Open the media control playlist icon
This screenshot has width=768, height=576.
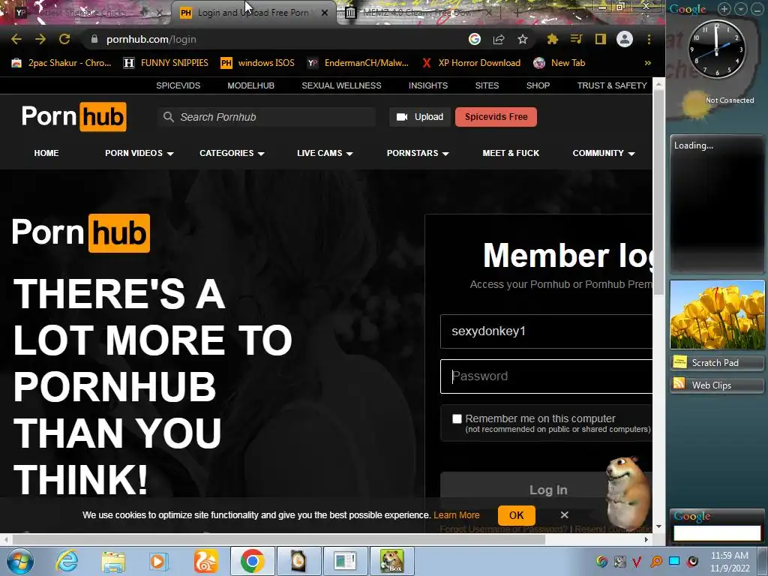577,39
